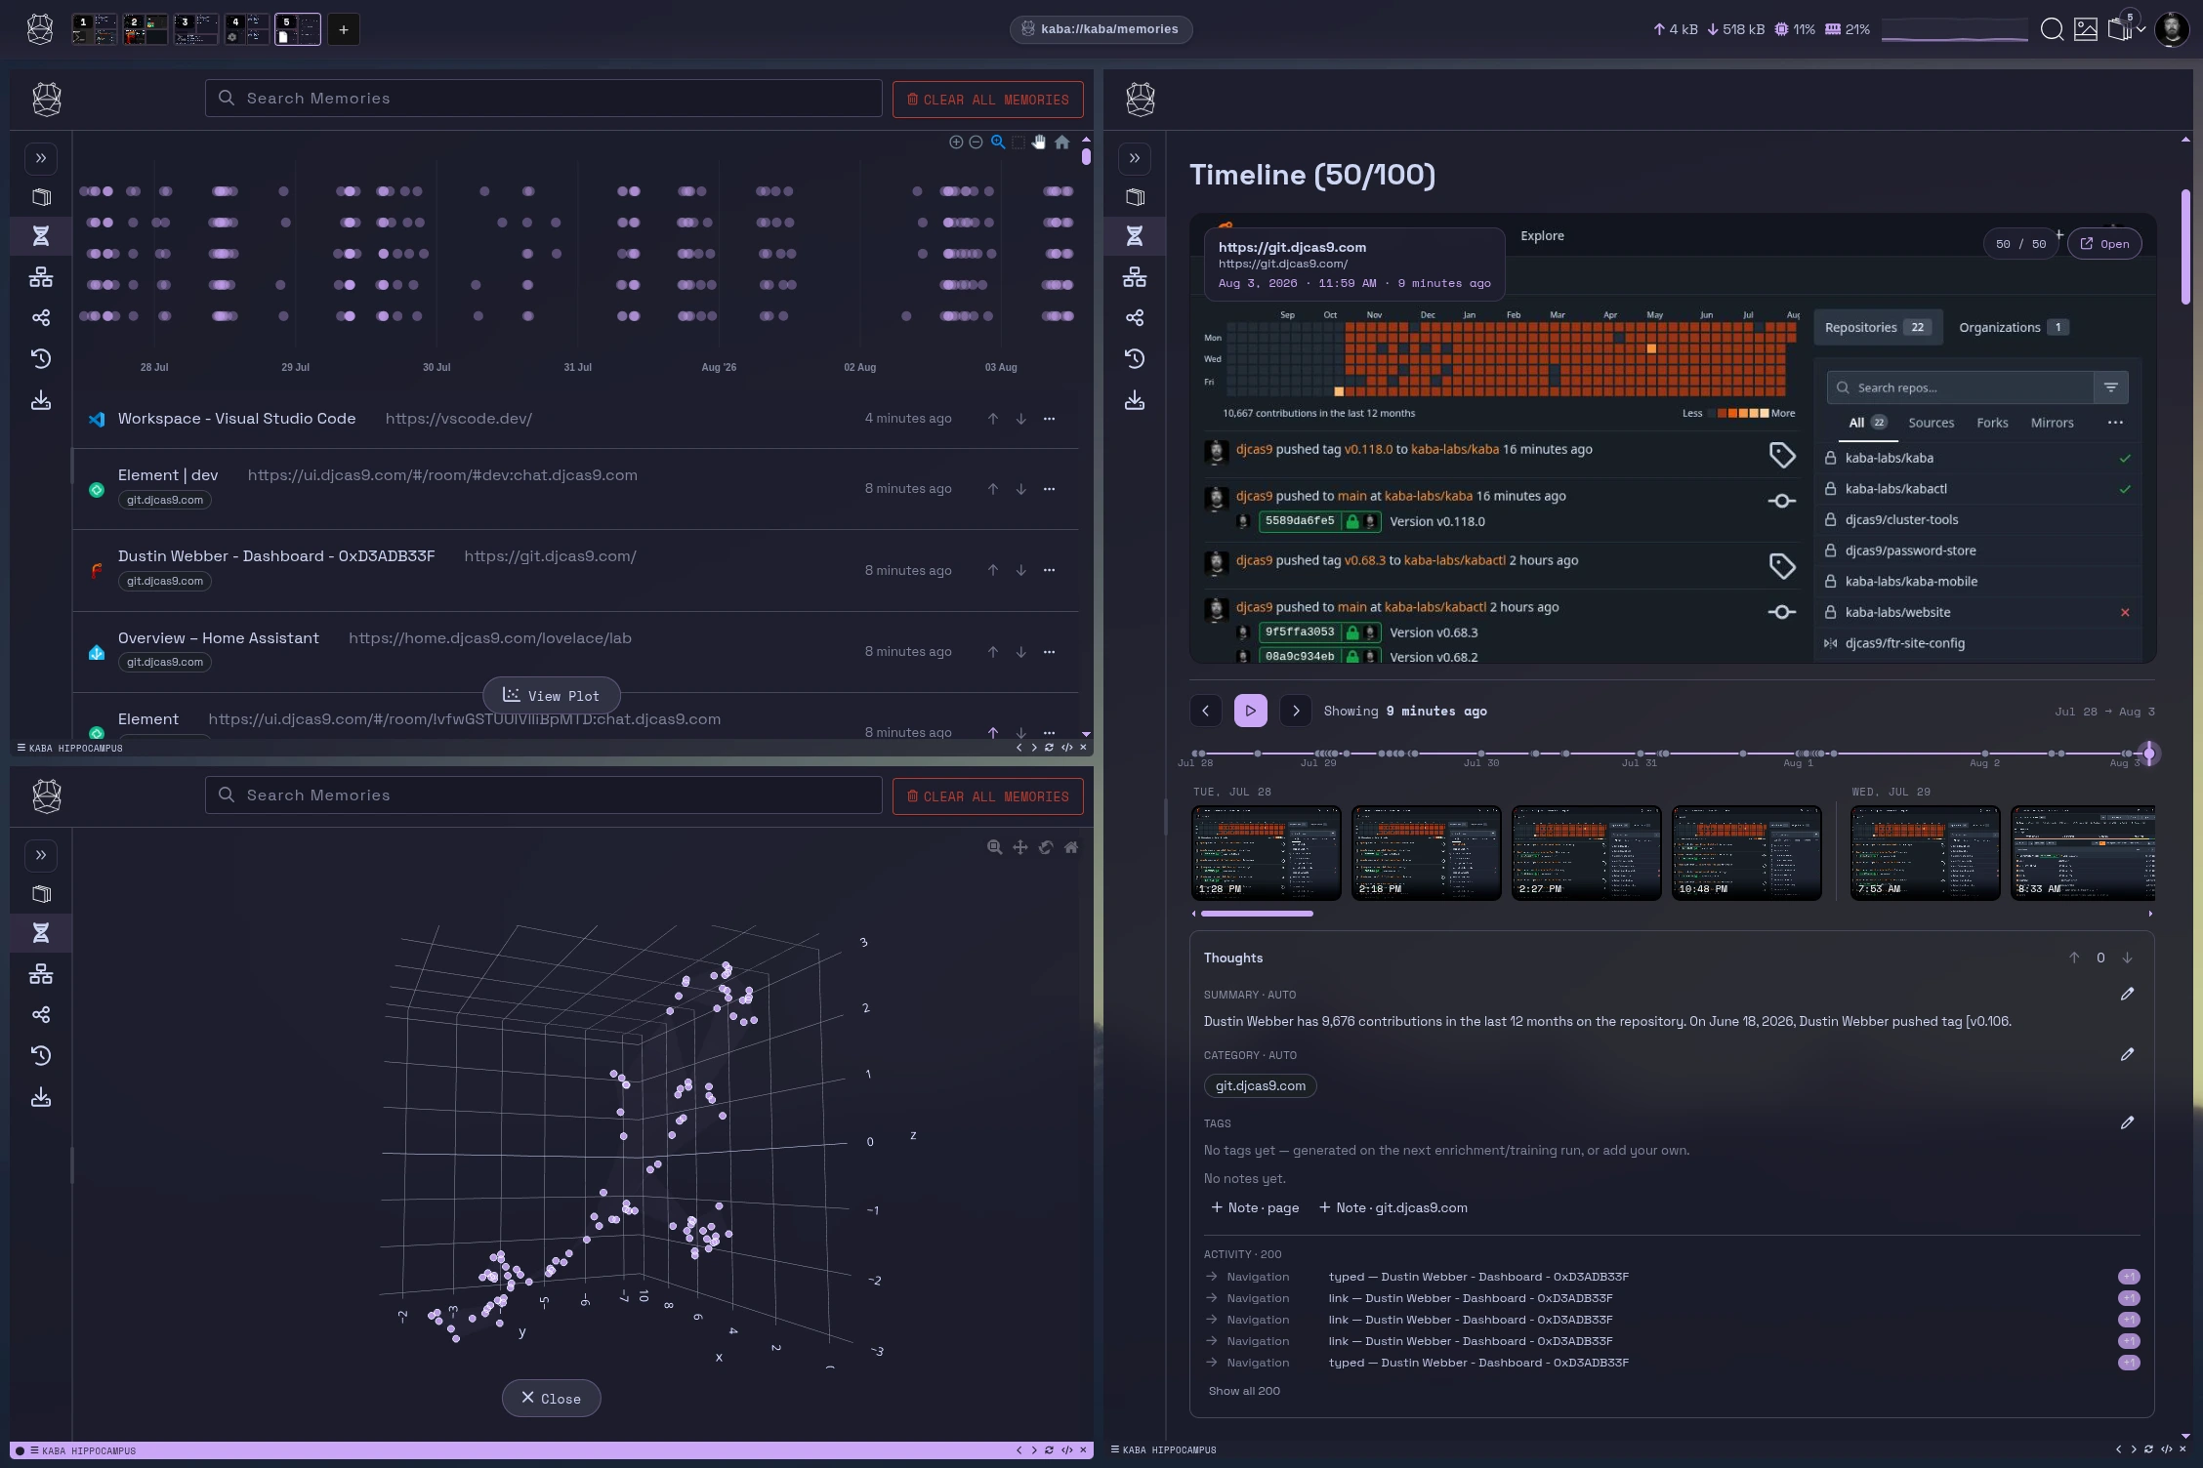This screenshot has width=2203, height=1468.
Task: Click the View Plot button
Action: 551,695
